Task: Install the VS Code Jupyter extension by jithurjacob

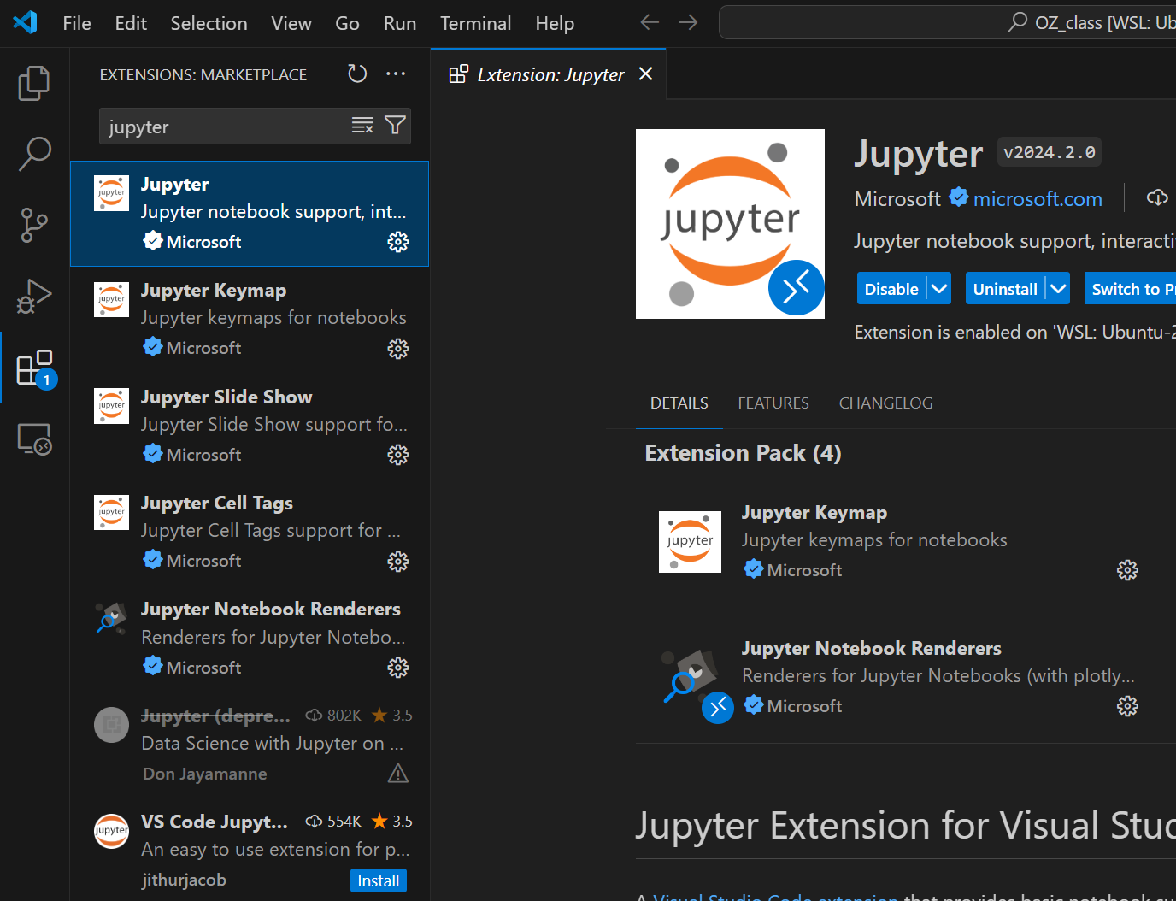Action: (x=379, y=880)
